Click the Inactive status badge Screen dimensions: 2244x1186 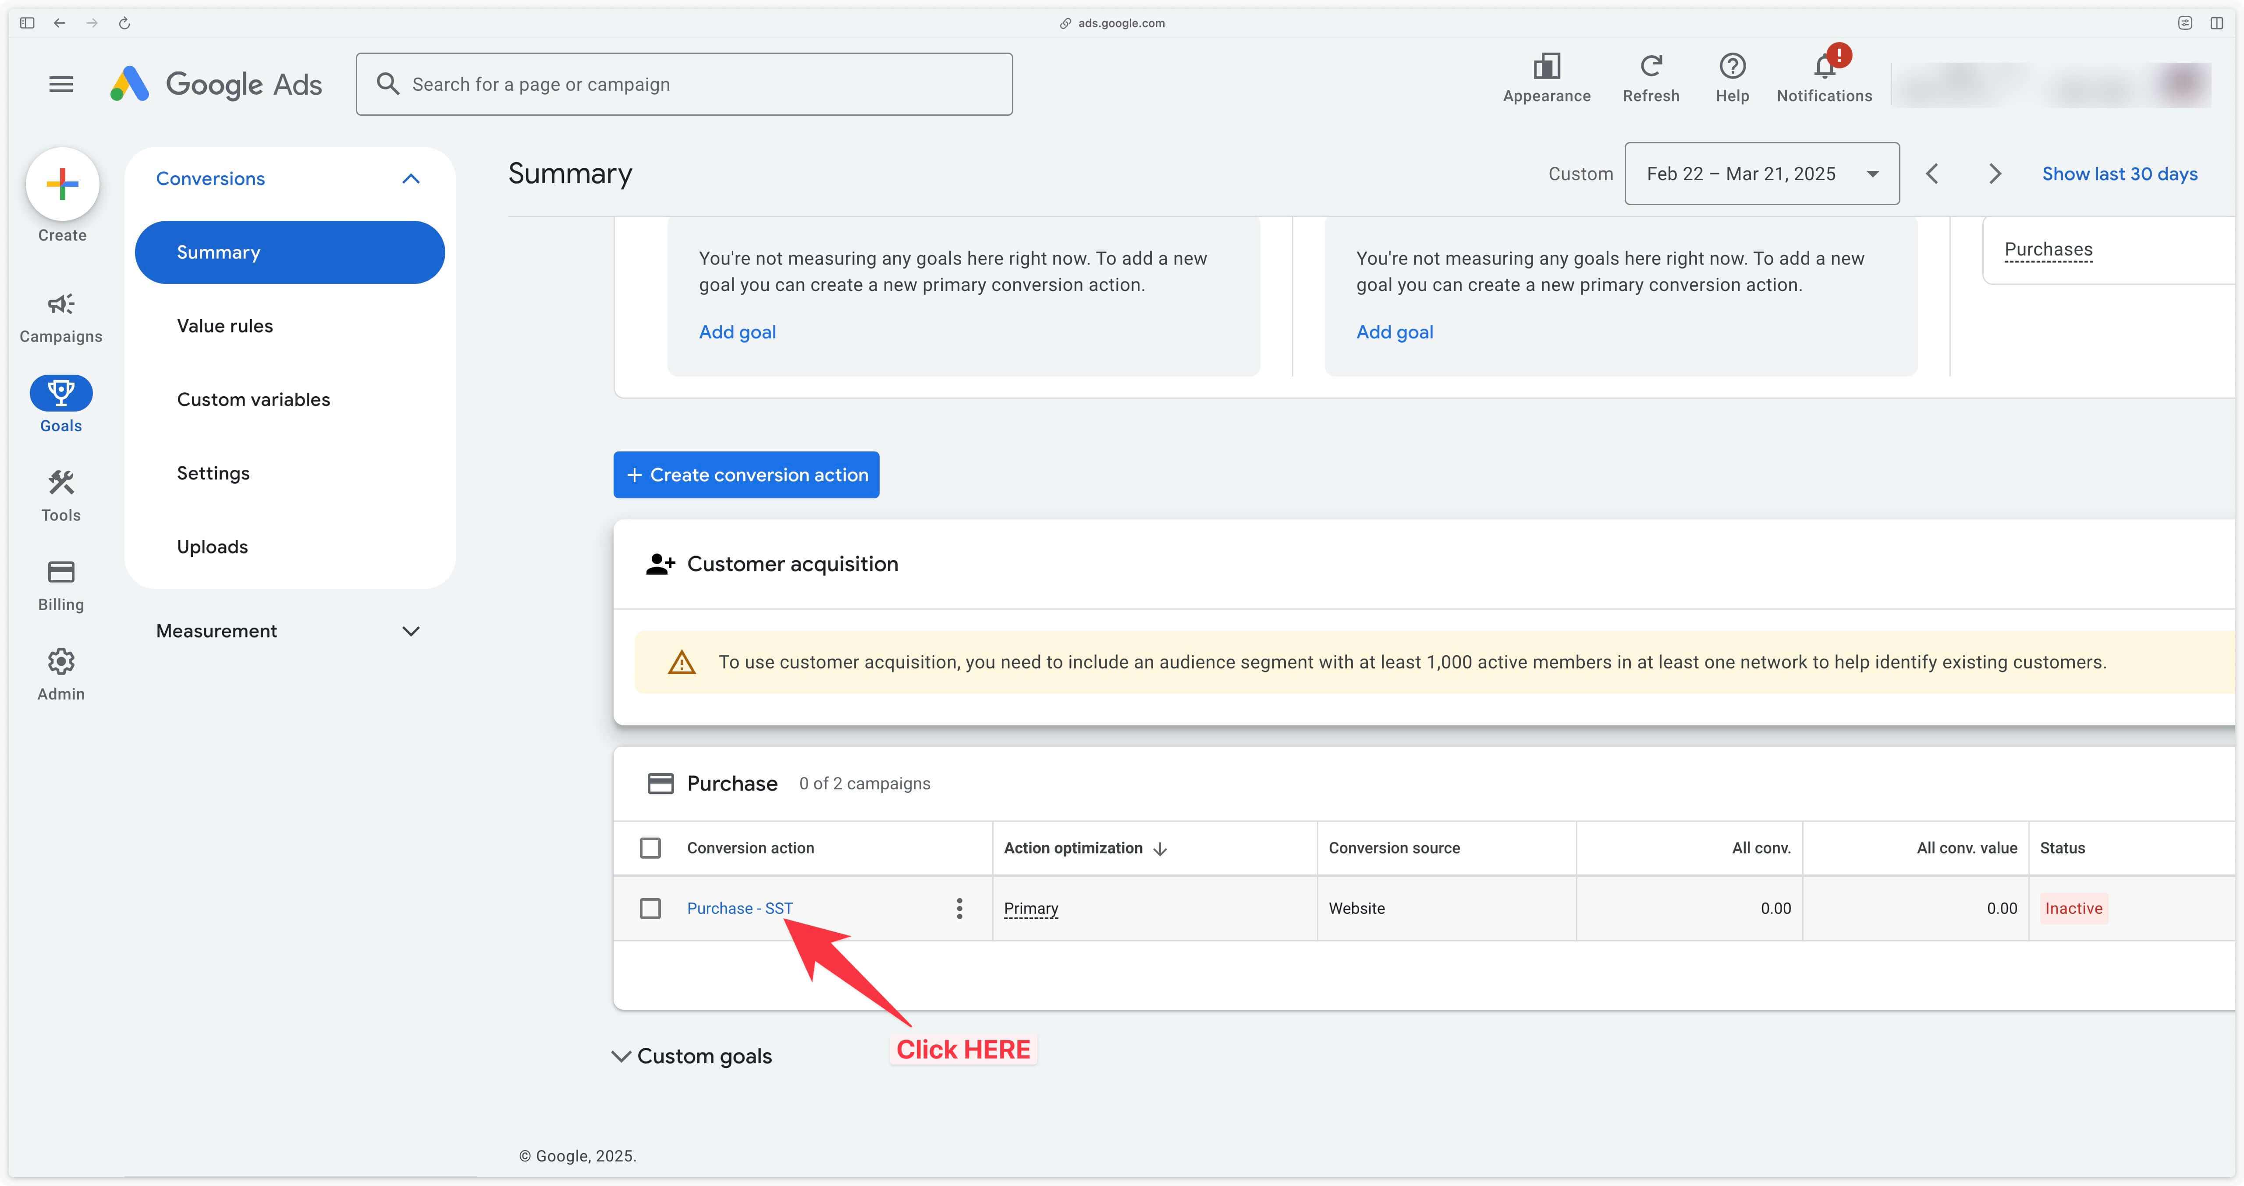(2073, 908)
